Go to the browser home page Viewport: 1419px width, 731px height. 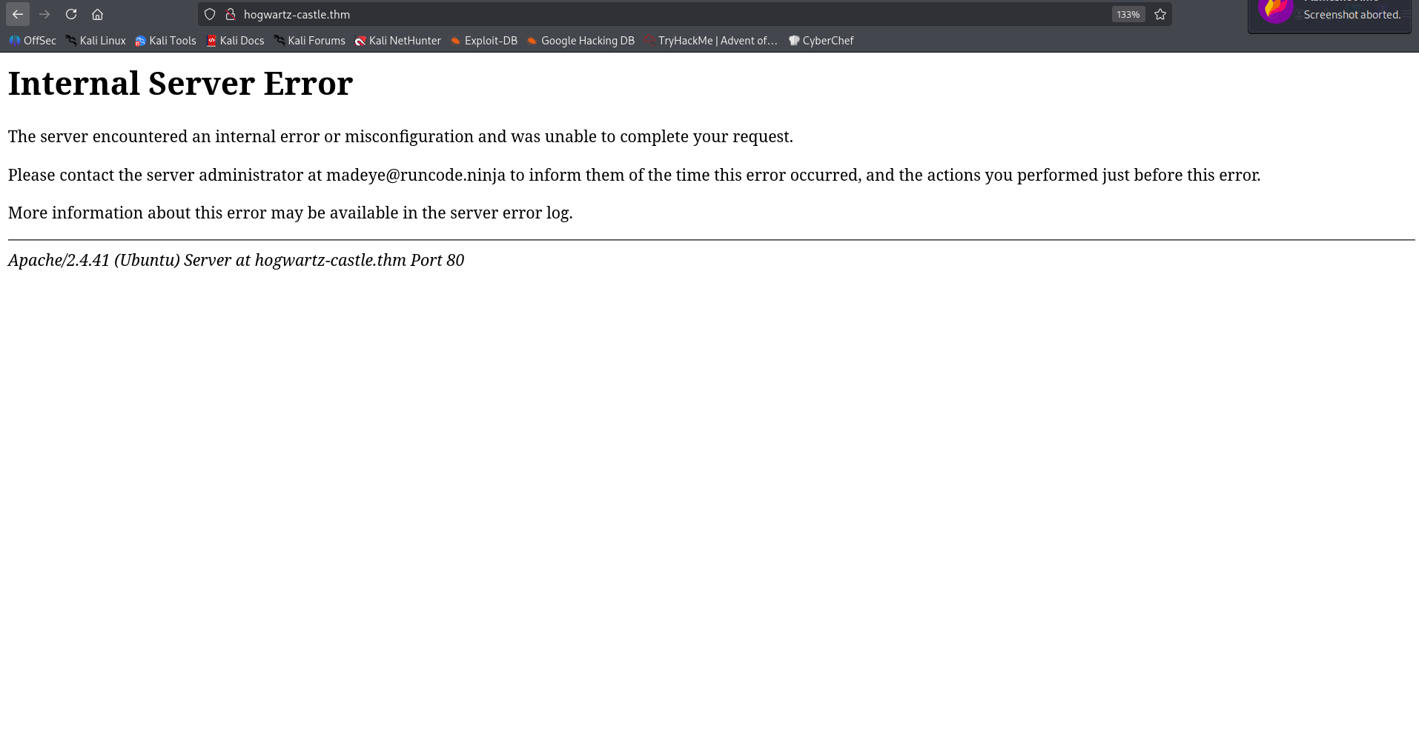(x=97, y=14)
